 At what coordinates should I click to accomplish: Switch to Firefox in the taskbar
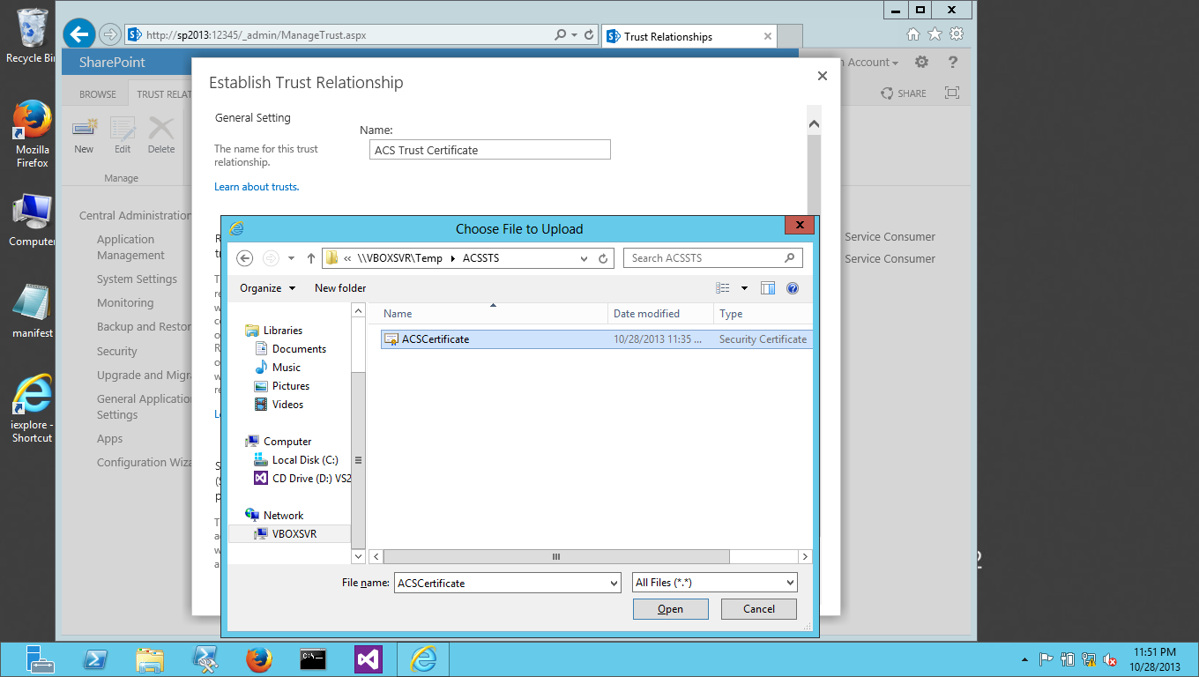tap(259, 659)
